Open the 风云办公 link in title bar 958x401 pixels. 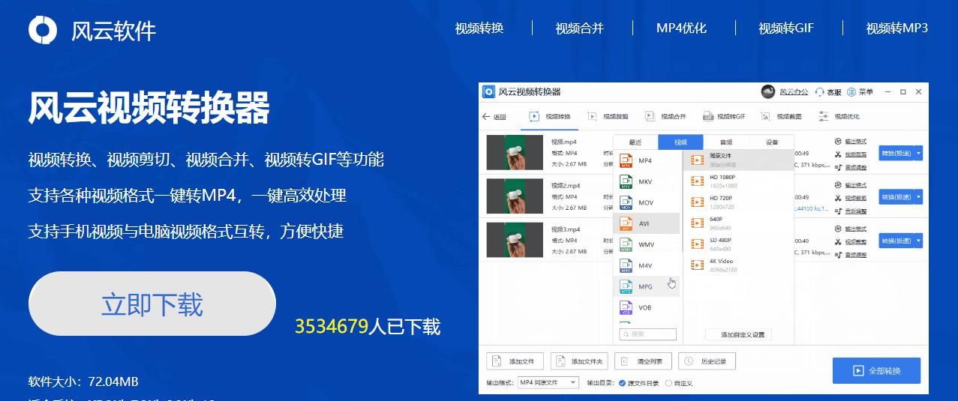[794, 92]
